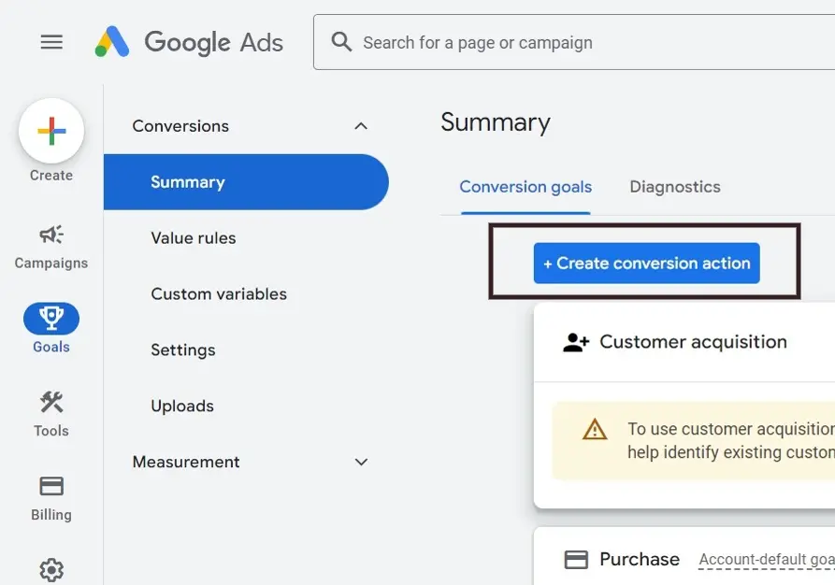Expand the Measurement section
This screenshot has height=585, width=835.
[x=361, y=462]
